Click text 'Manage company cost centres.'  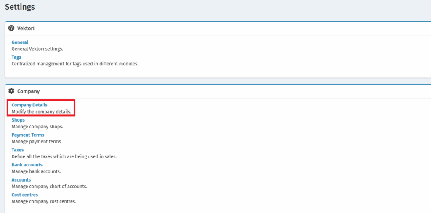44,202
